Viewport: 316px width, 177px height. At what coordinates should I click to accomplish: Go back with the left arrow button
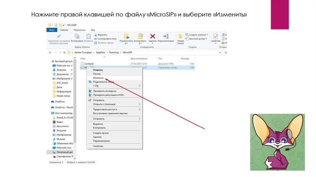click(50, 52)
